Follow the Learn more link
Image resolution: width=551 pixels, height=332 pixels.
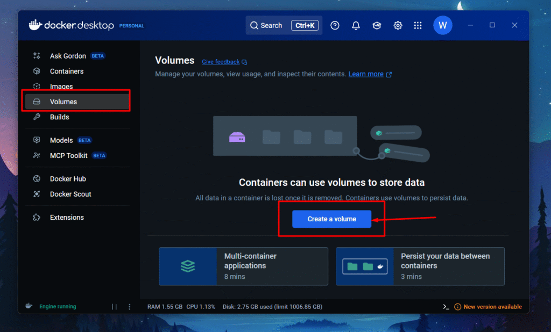click(366, 74)
